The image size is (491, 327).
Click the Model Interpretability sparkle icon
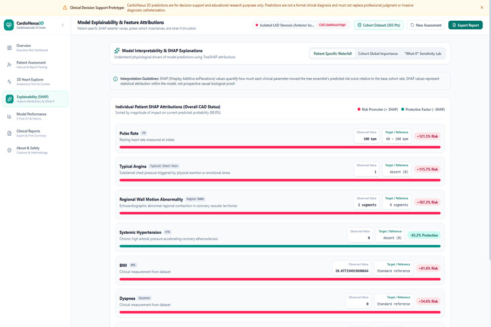pos(117,51)
